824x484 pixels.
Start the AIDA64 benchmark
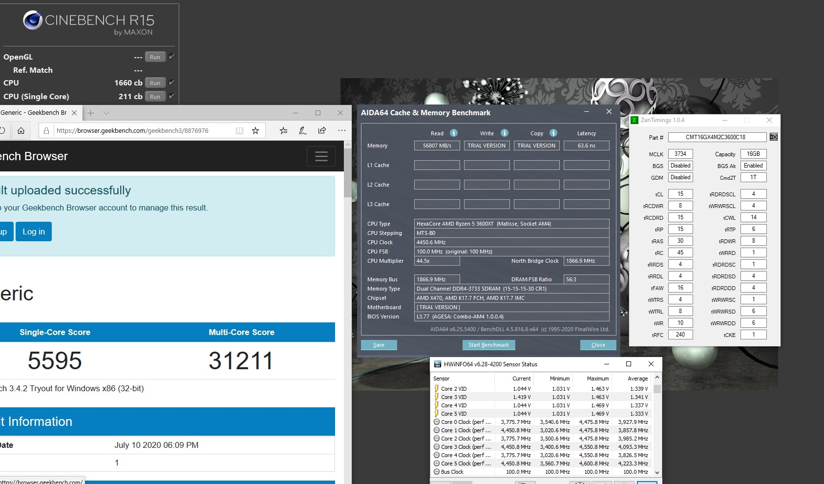click(x=488, y=345)
